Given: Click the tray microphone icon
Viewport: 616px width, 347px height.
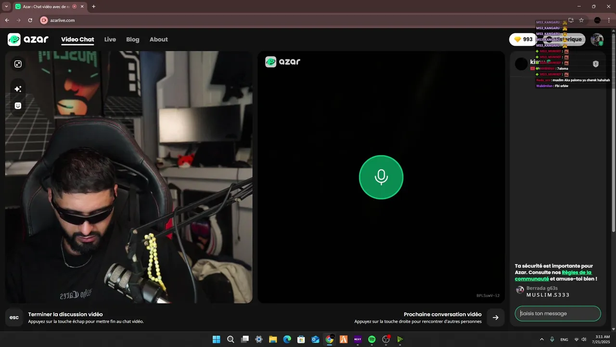Looking at the screenshot, I should tap(552, 339).
